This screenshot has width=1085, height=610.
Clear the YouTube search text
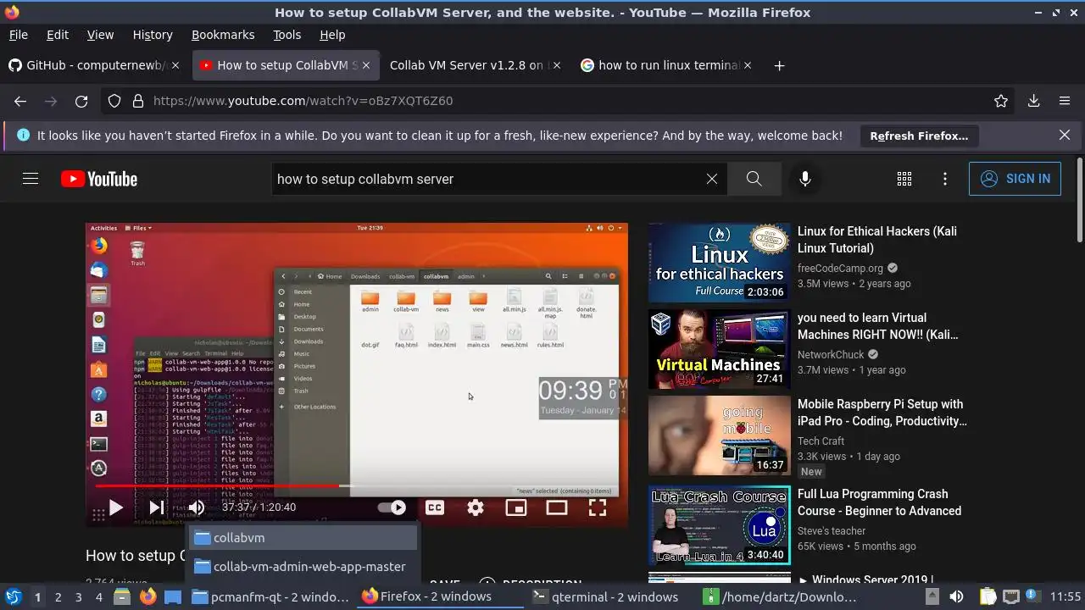click(x=712, y=179)
